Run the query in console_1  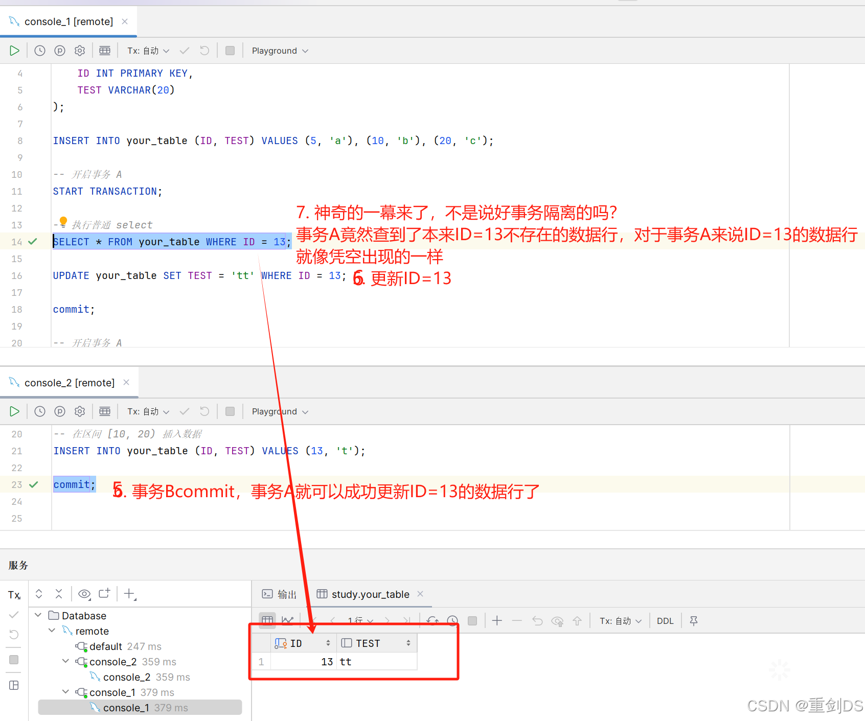(x=14, y=51)
